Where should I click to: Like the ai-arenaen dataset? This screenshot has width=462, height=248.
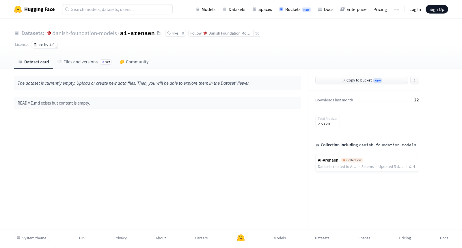(x=173, y=33)
